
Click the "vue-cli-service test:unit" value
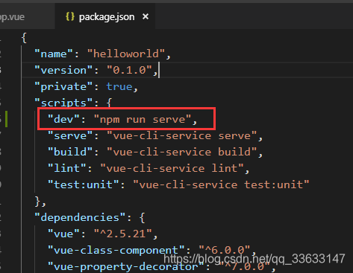[221, 184]
